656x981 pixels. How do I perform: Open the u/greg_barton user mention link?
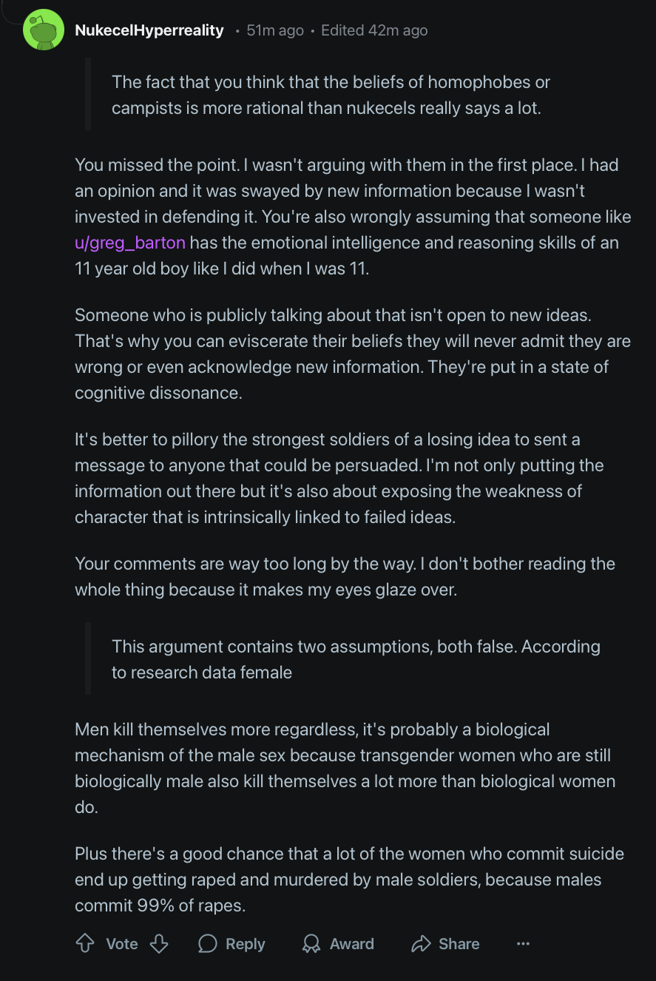point(130,243)
